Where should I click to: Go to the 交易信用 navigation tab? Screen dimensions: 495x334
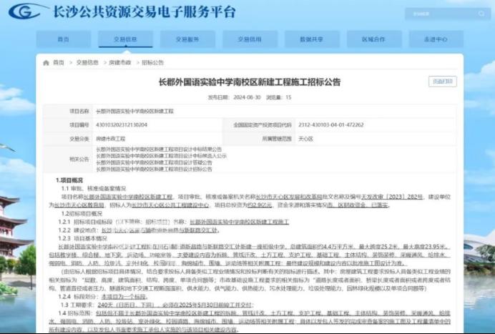click(250, 39)
